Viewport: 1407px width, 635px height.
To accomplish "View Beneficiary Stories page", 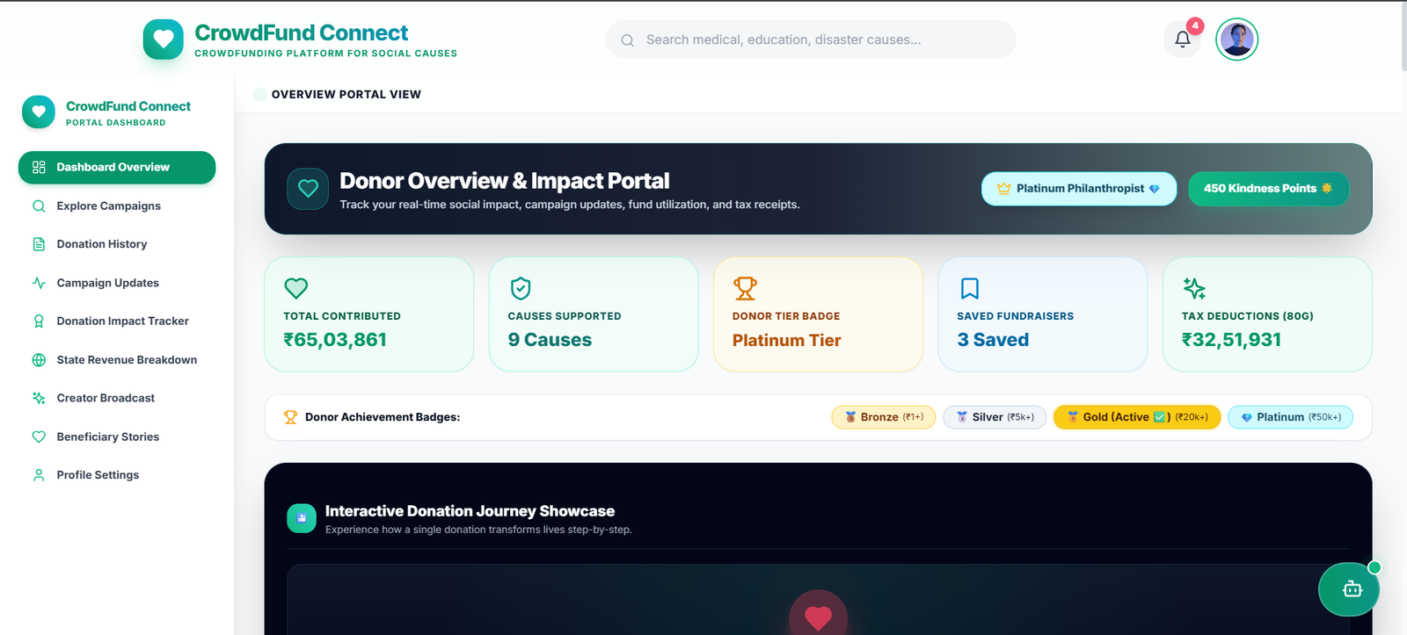I will click(117, 437).
